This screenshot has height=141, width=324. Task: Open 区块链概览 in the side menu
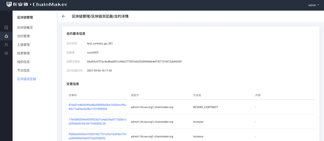tap(25, 28)
